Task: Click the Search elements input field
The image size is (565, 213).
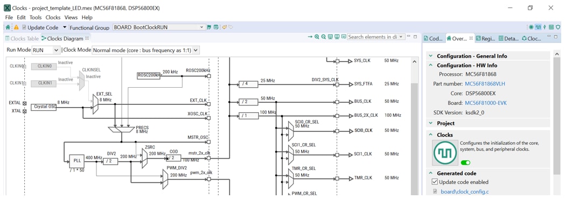Action: [373, 37]
